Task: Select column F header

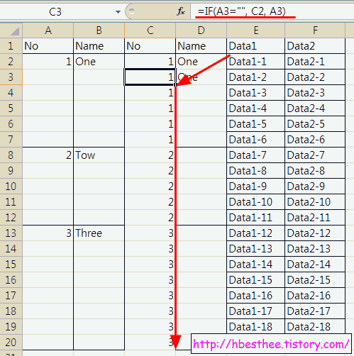Action: tap(315, 30)
